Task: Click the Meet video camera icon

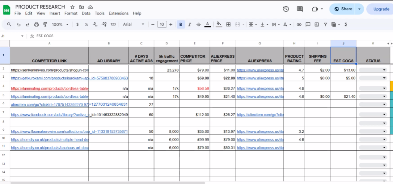Action: [x=315, y=9]
